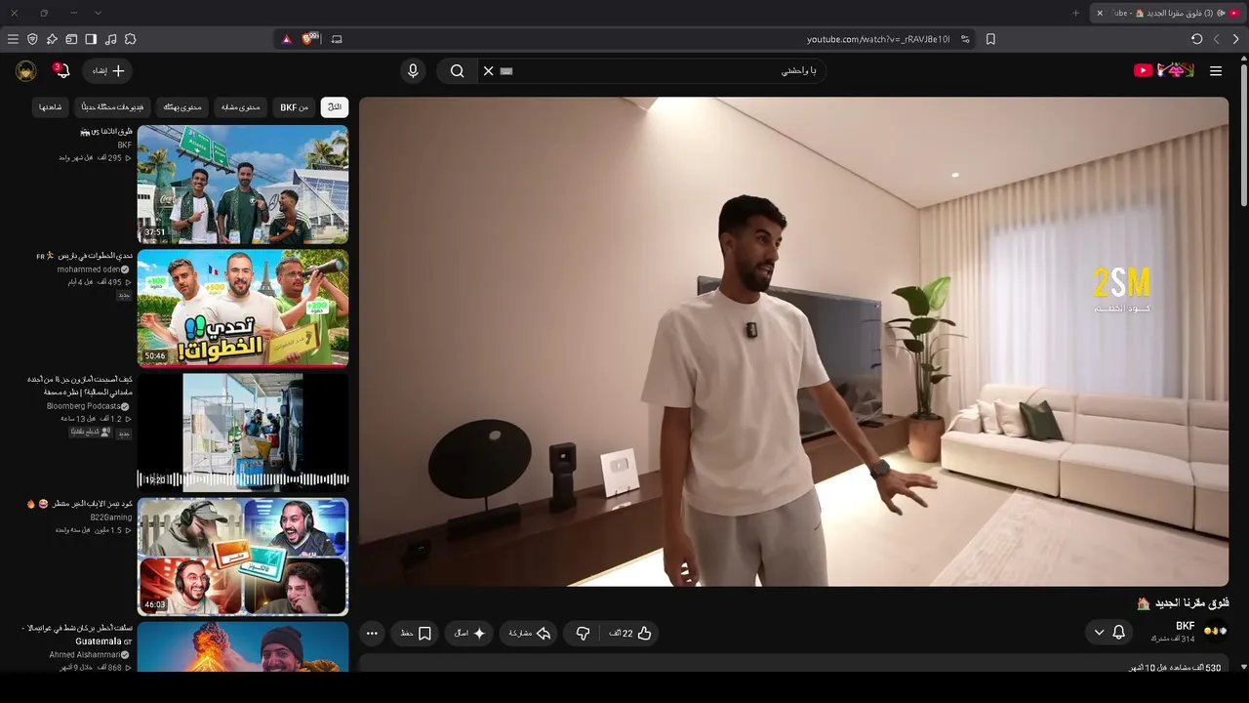This screenshot has height=703, width=1249.
Task: Open the 50:46 steps challenge video thumbnail
Action: tap(243, 308)
